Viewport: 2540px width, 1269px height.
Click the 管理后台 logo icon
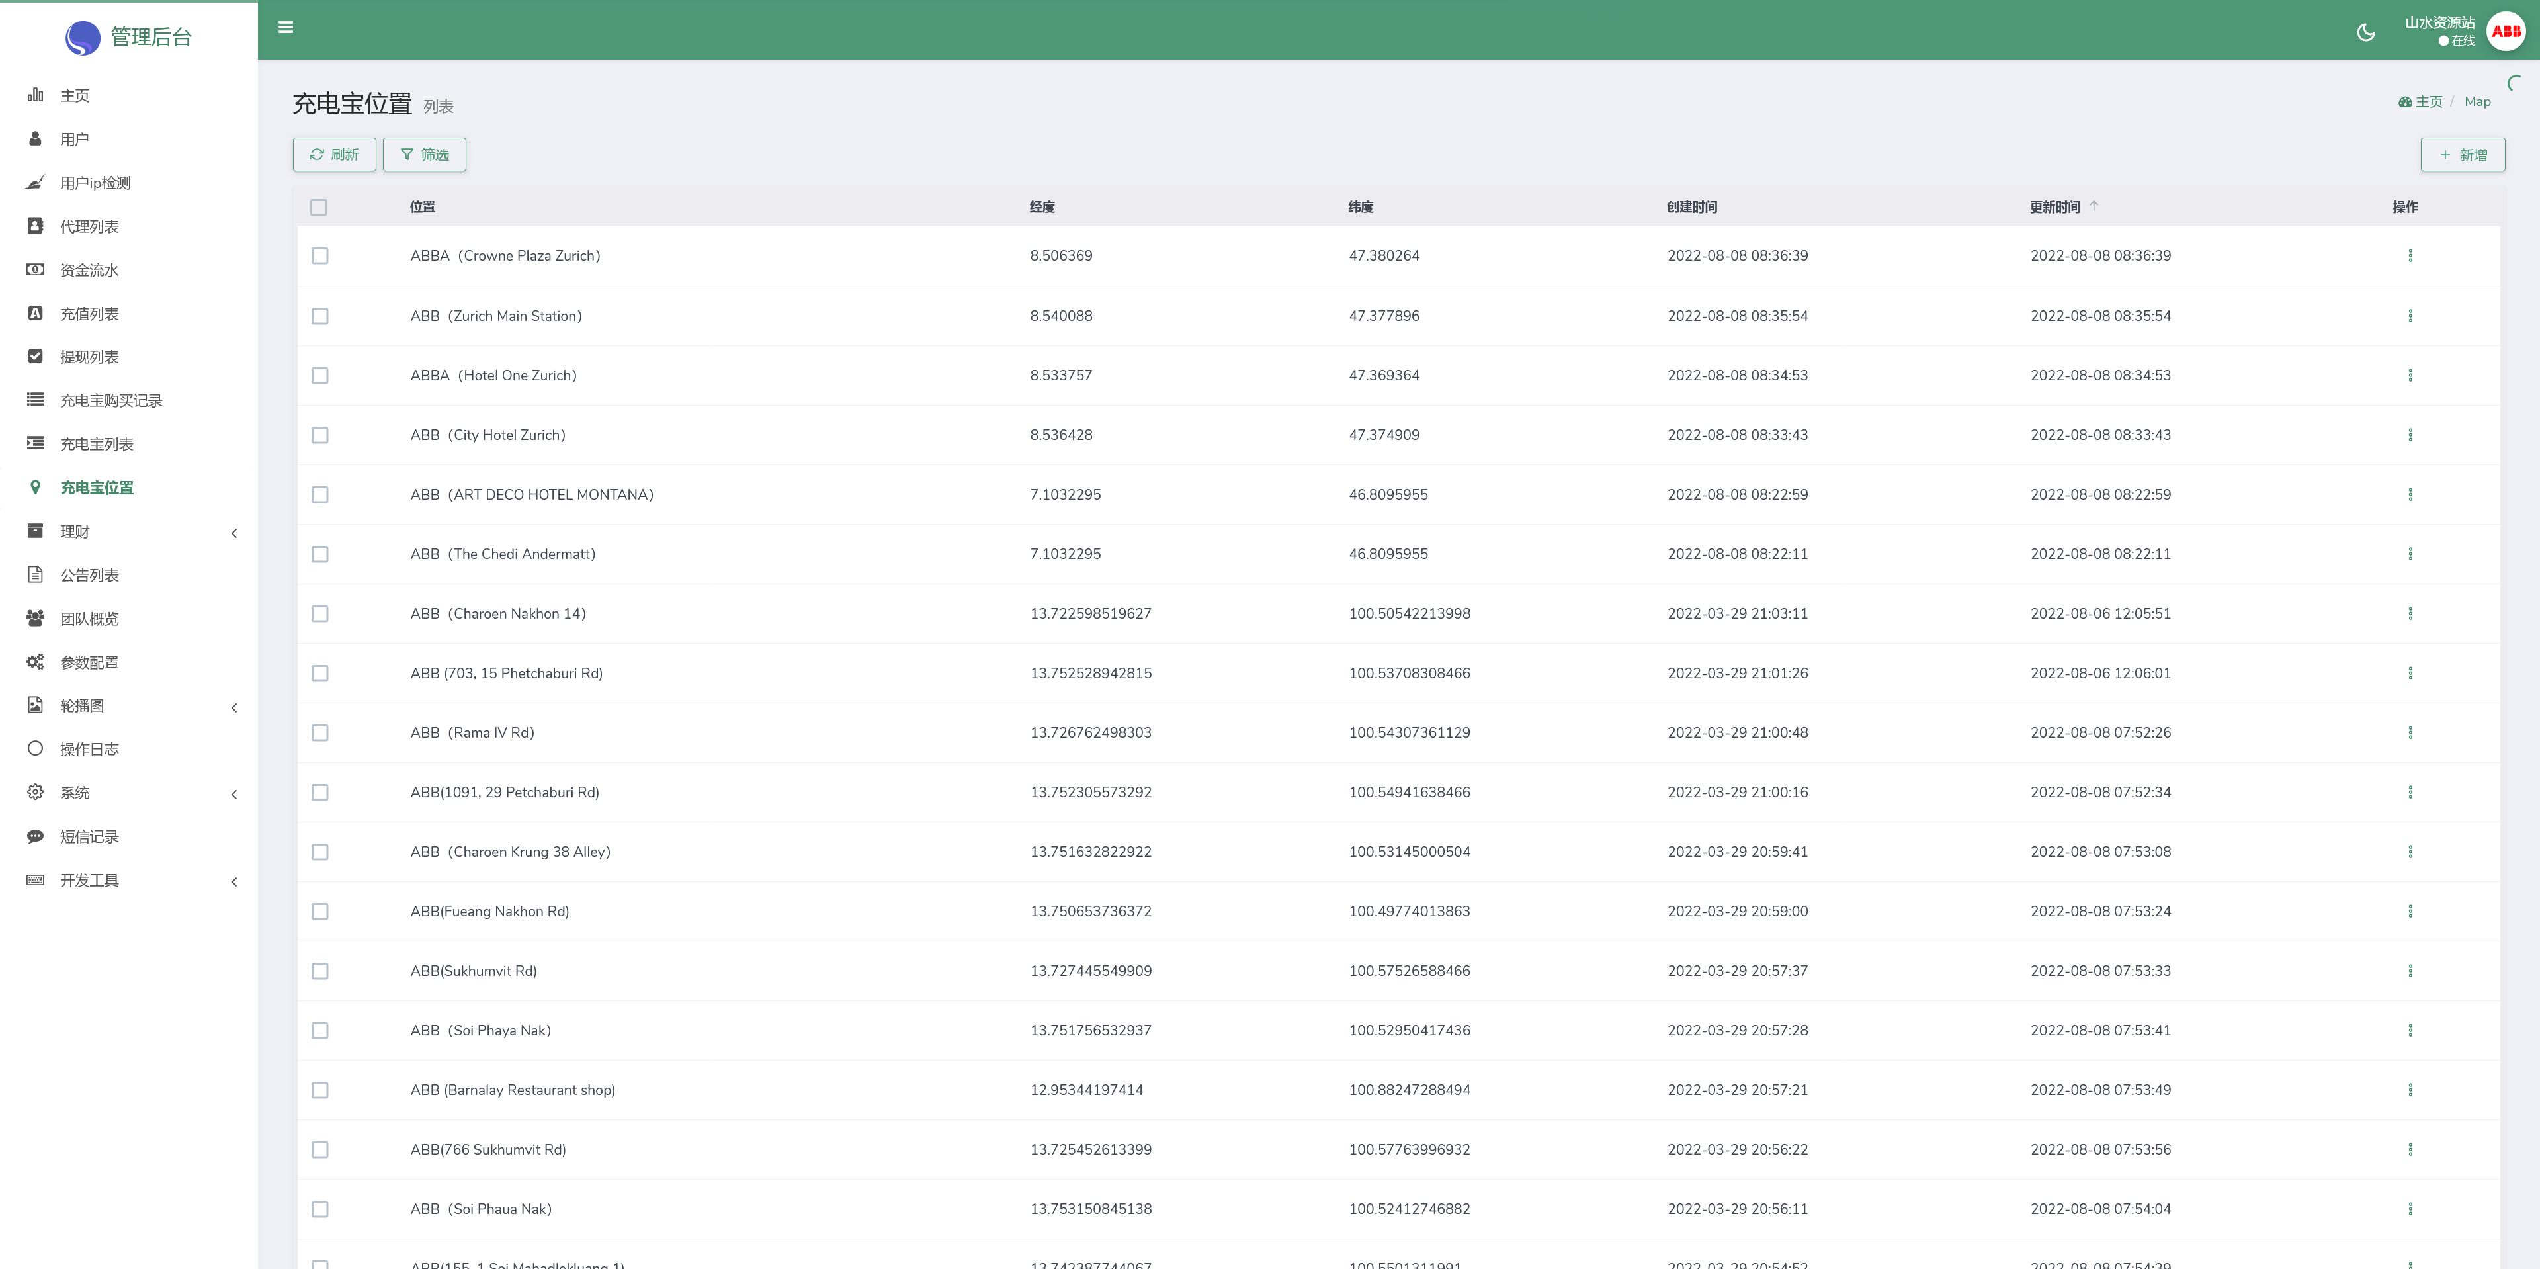click(x=83, y=38)
